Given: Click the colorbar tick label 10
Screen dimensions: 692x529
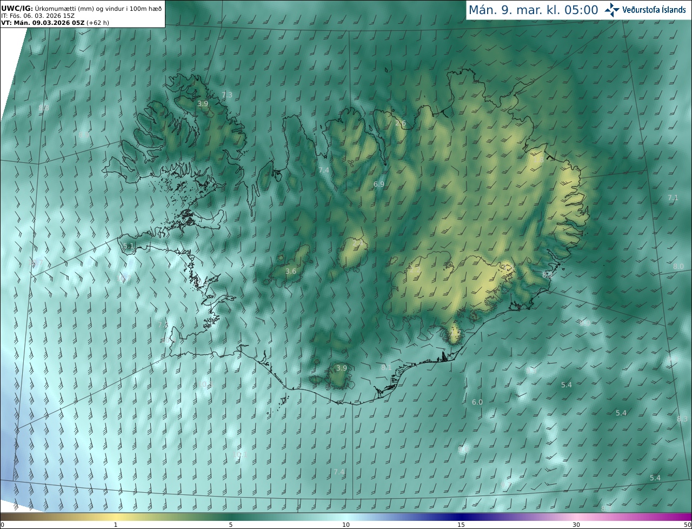Looking at the screenshot, I should pos(346,525).
